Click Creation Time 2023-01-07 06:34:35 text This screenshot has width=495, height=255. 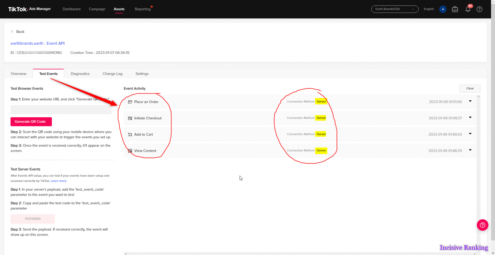pos(100,53)
